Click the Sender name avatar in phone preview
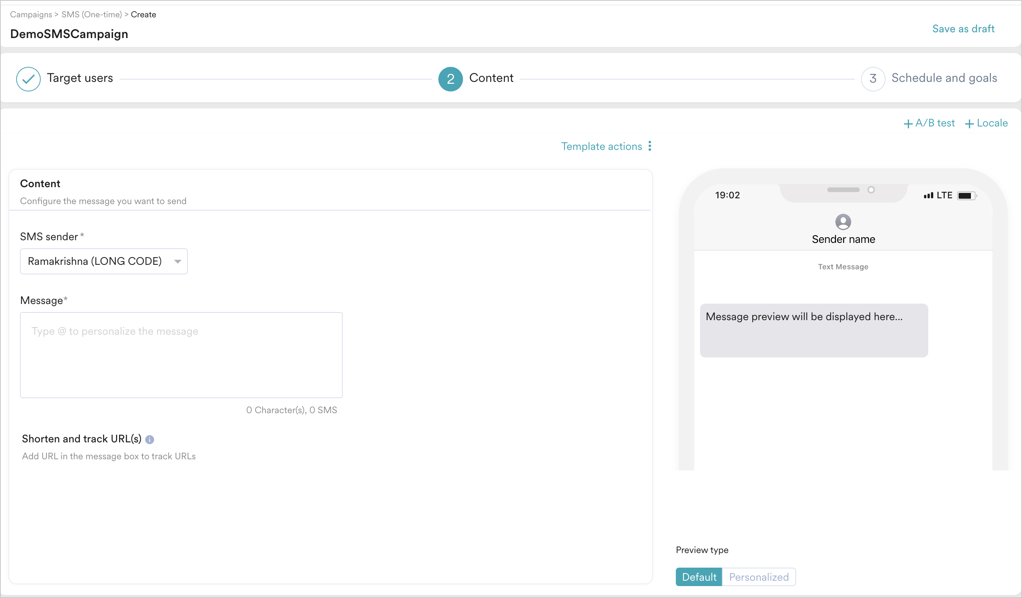This screenshot has width=1022, height=598. pos(844,222)
